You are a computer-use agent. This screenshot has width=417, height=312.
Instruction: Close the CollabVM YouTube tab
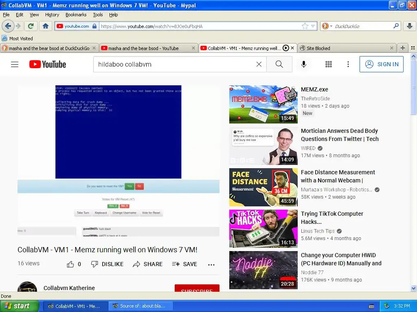click(x=292, y=48)
